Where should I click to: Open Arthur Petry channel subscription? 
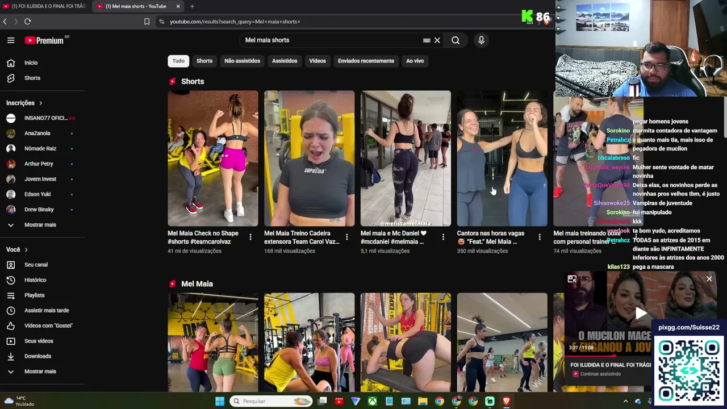coord(39,164)
